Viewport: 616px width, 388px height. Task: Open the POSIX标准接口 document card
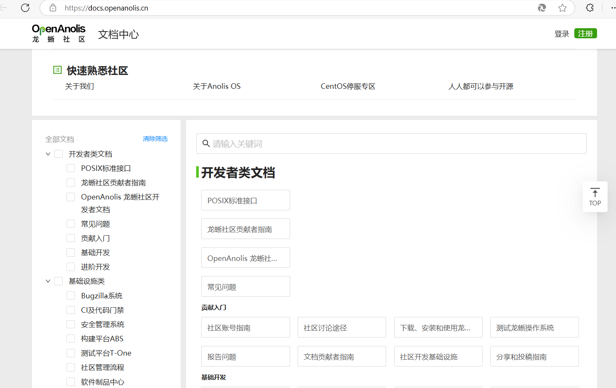pos(245,200)
